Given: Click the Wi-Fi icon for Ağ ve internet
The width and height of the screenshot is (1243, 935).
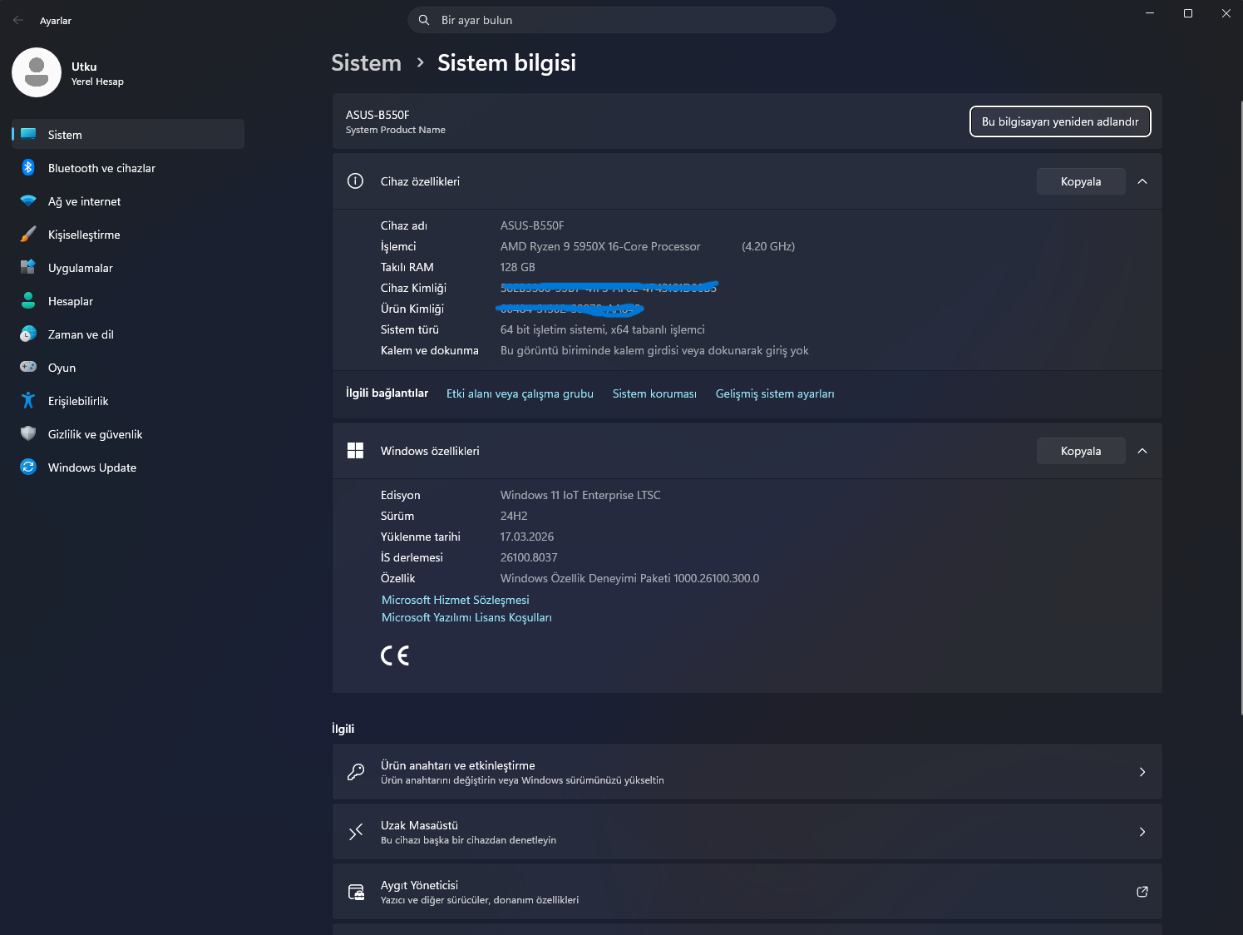Looking at the screenshot, I should click(x=28, y=200).
